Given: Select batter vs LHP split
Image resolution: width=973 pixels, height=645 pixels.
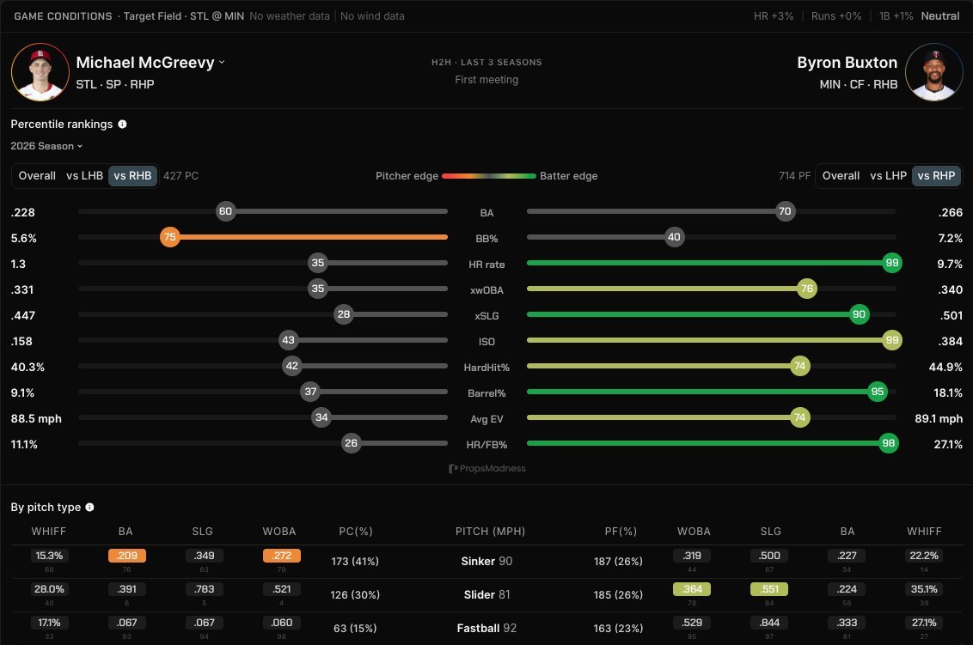Looking at the screenshot, I should 888,175.
